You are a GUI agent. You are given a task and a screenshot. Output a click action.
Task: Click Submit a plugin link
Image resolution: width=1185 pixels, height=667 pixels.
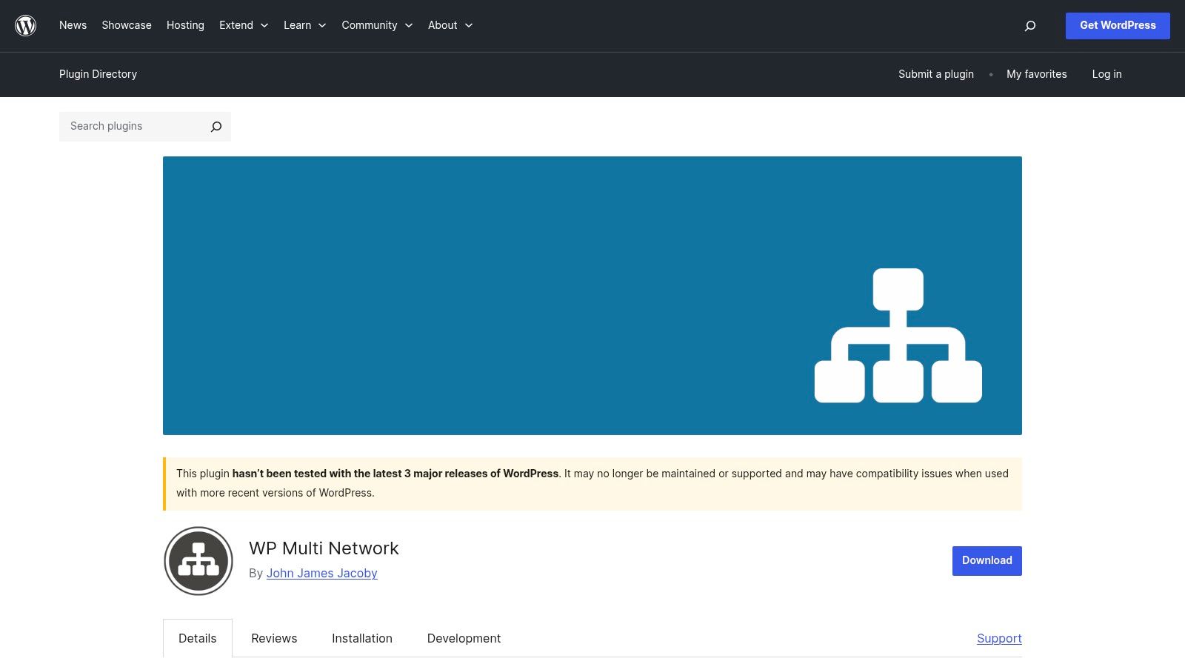[x=936, y=74]
